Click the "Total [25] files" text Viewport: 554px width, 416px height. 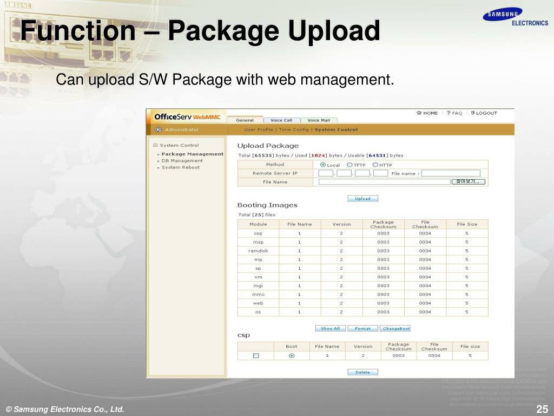point(256,214)
